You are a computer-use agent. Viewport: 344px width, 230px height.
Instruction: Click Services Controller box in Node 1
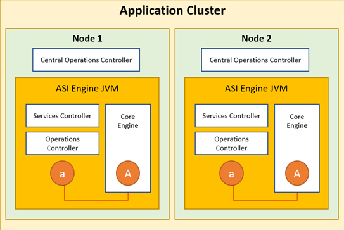63,116
